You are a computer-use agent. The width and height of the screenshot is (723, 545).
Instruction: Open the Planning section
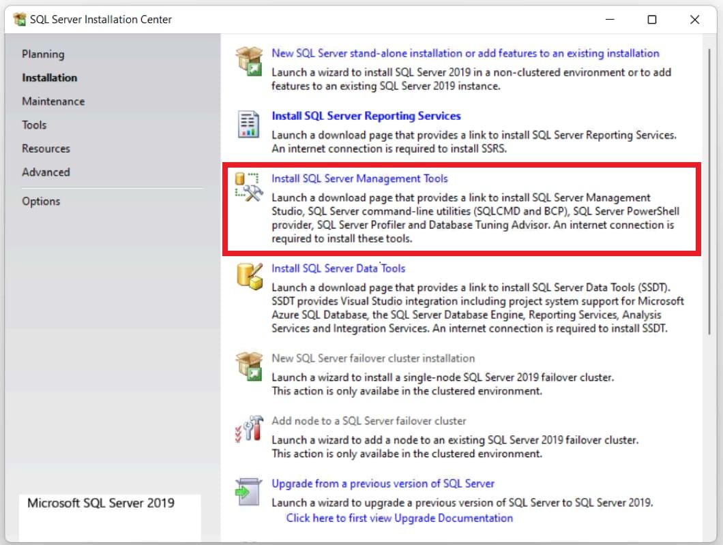(x=43, y=54)
